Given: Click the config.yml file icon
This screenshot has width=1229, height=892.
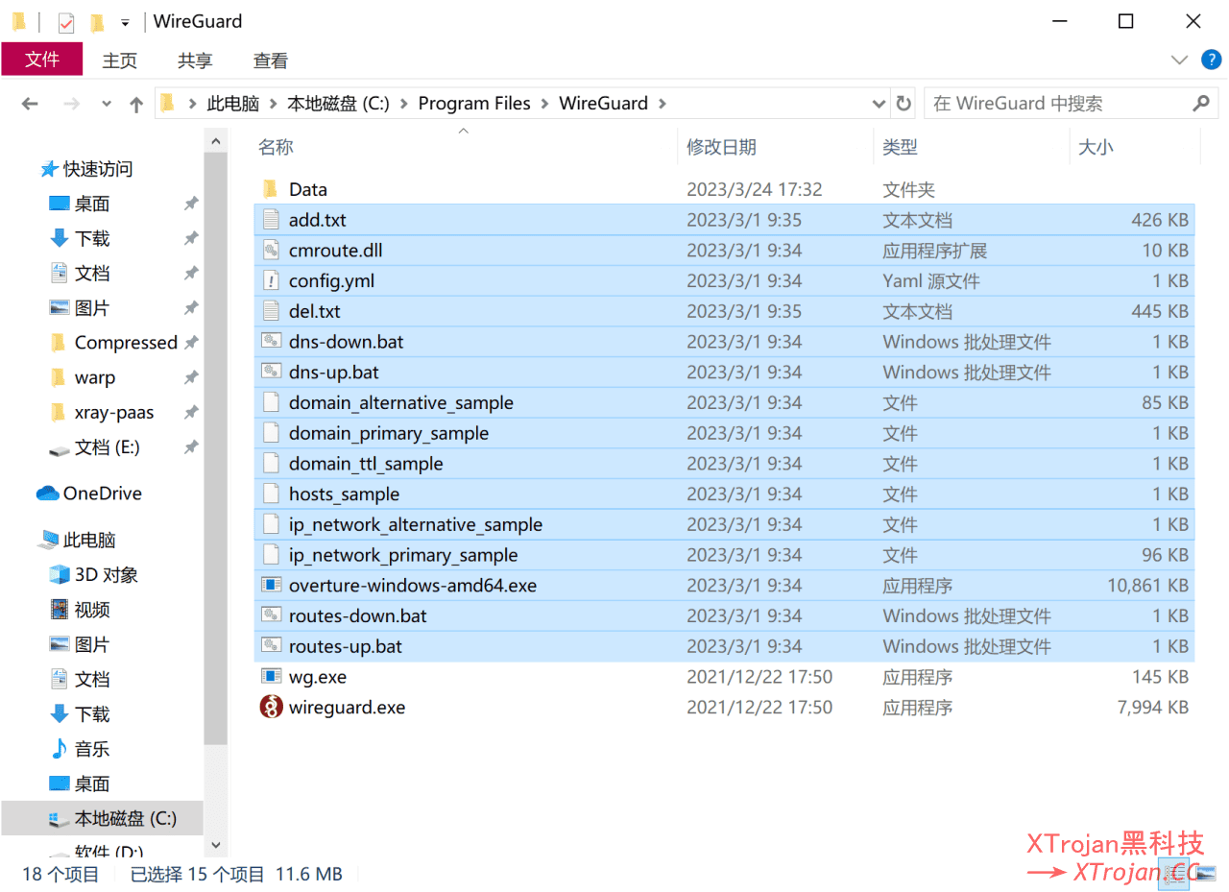Looking at the screenshot, I should point(271,281).
